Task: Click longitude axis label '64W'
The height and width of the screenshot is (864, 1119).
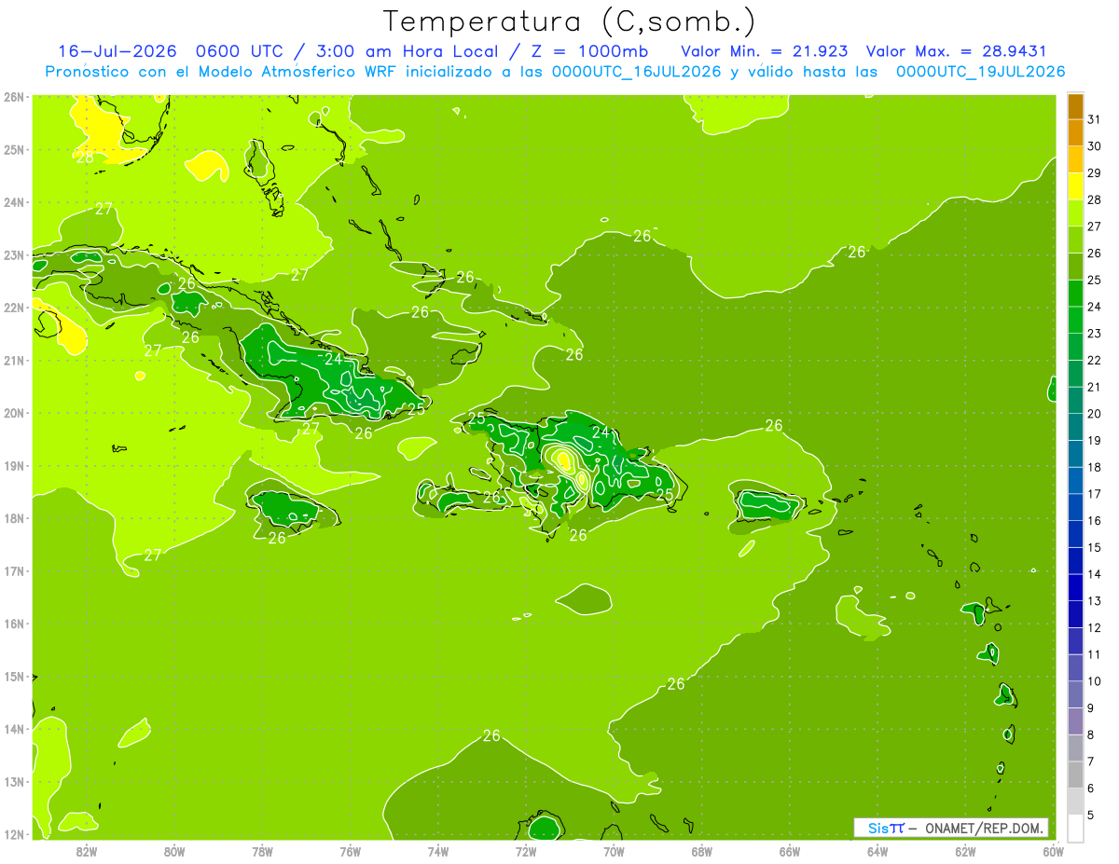Action: [x=877, y=852]
